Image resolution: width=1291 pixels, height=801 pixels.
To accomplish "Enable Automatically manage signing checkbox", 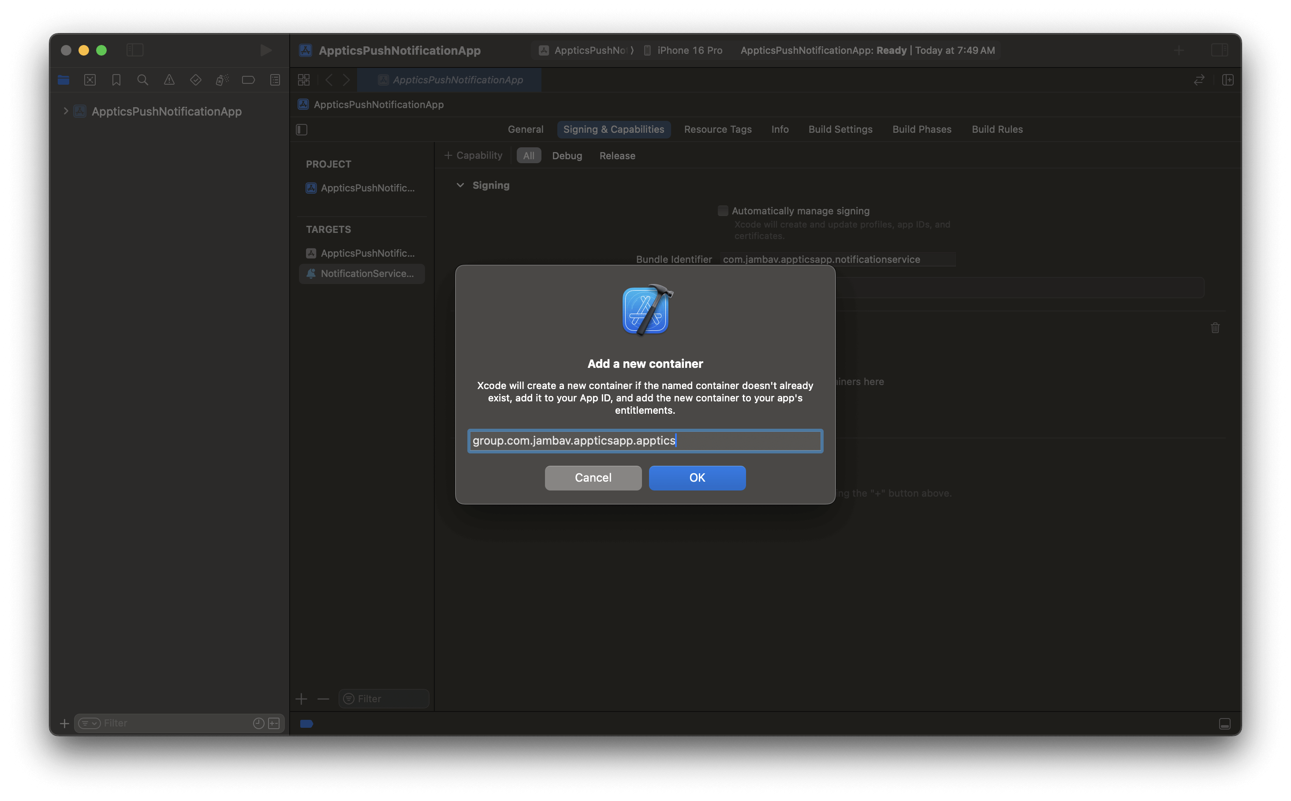I will click(x=723, y=211).
